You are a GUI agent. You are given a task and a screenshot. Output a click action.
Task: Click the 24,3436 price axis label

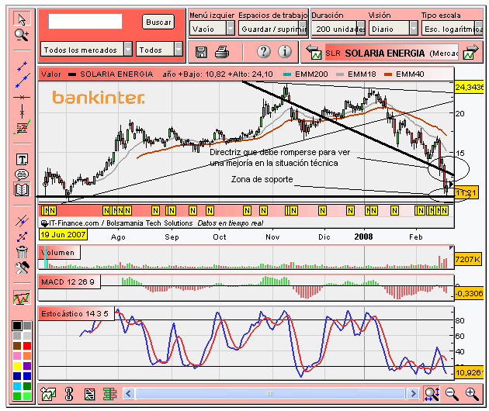click(x=470, y=88)
